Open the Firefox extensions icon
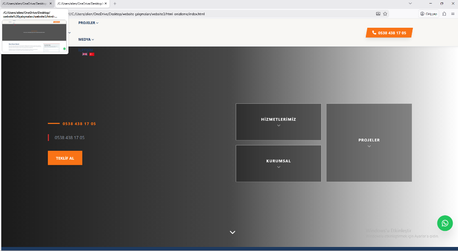 point(444,14)
